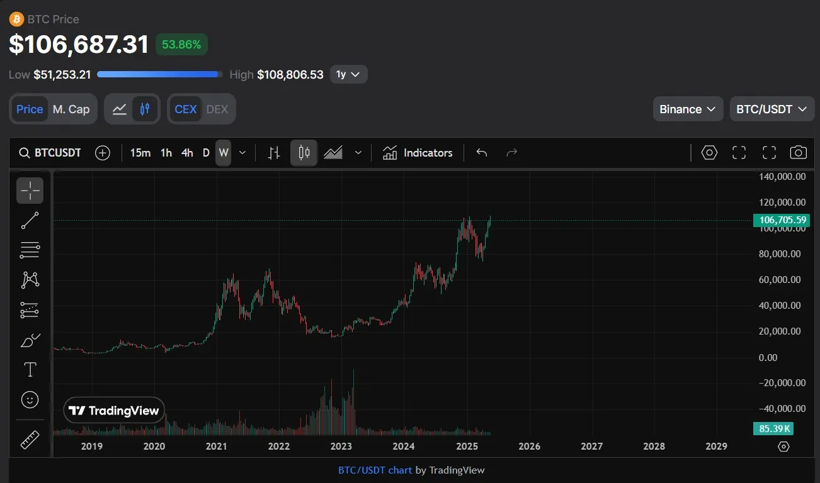Switch to line chart view toggle
The image size is (820, 483).
click(120, 109)
